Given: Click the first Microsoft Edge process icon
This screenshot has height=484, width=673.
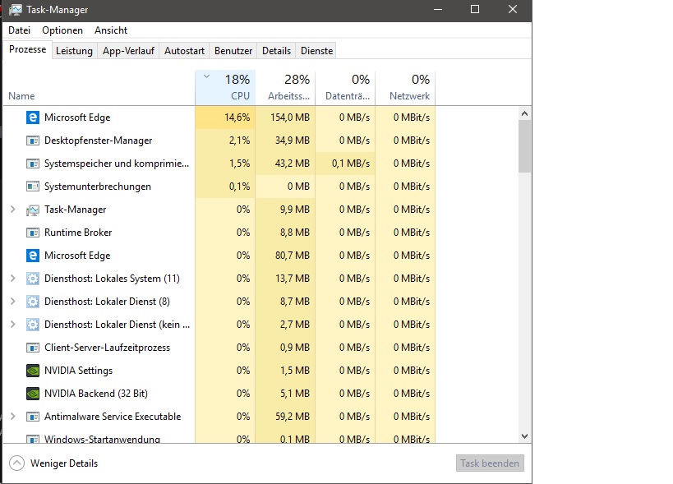Looking at the screenshot, I should [x=33, y=118].
